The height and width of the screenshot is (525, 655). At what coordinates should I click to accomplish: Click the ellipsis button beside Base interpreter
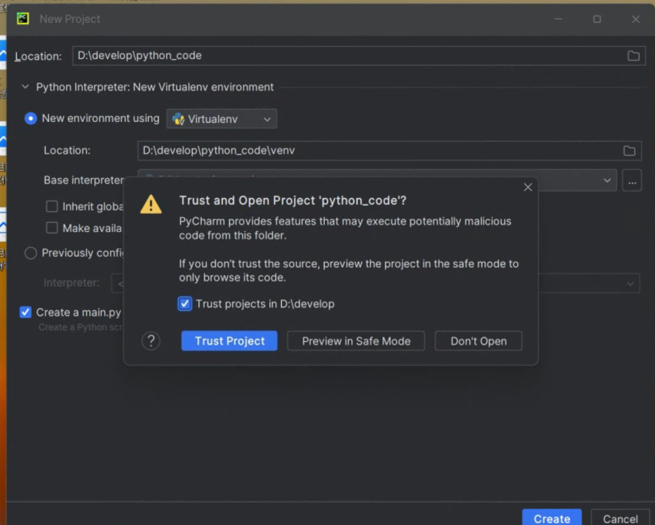[x=632, y=181]
